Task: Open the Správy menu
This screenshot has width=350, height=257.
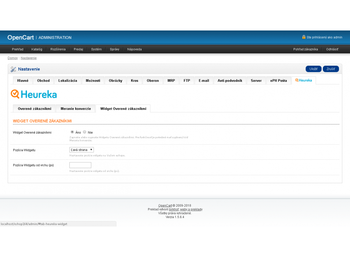Action: click(x=115, y=49)
